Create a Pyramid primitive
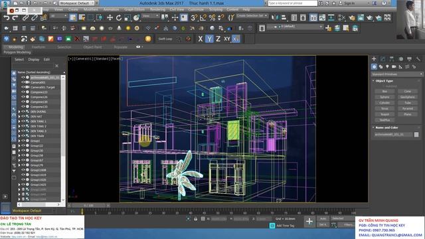The height and width of the screenshot is (239, 425). (x=408, y=108)
